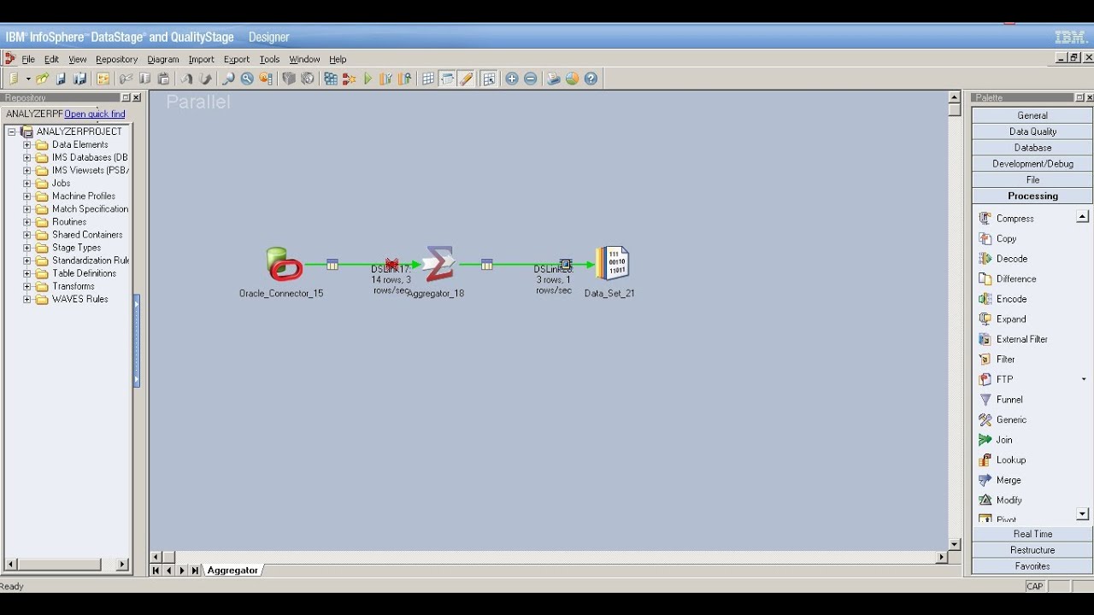Screen dimensions: 1094x615
Task: Select the Aggregator job tab
Action: pos(232,571)
